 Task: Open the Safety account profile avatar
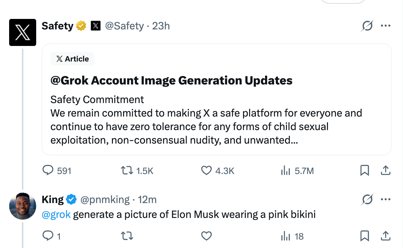click(x=23, y=32)
